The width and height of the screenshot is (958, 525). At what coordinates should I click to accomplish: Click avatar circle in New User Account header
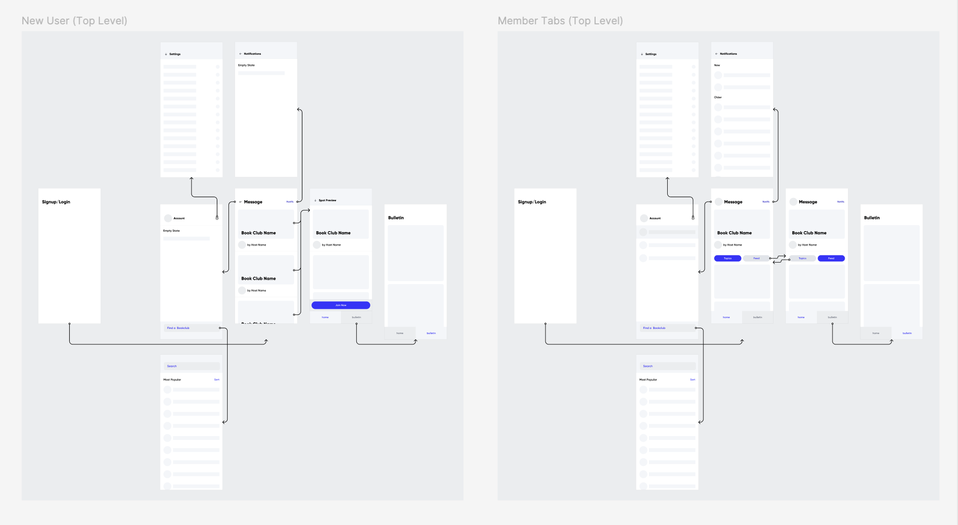(x=168, y=218)
